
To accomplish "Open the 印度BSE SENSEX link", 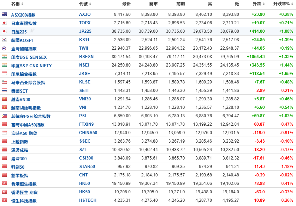I will point(29,57).
